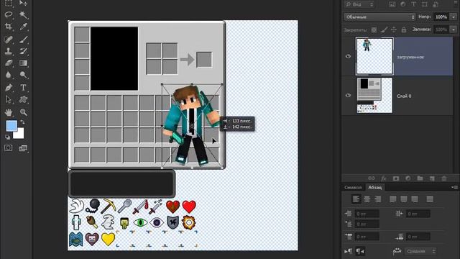Toggle type layer filter (T) icon
The image size is (460, 259).
point(414,4)
